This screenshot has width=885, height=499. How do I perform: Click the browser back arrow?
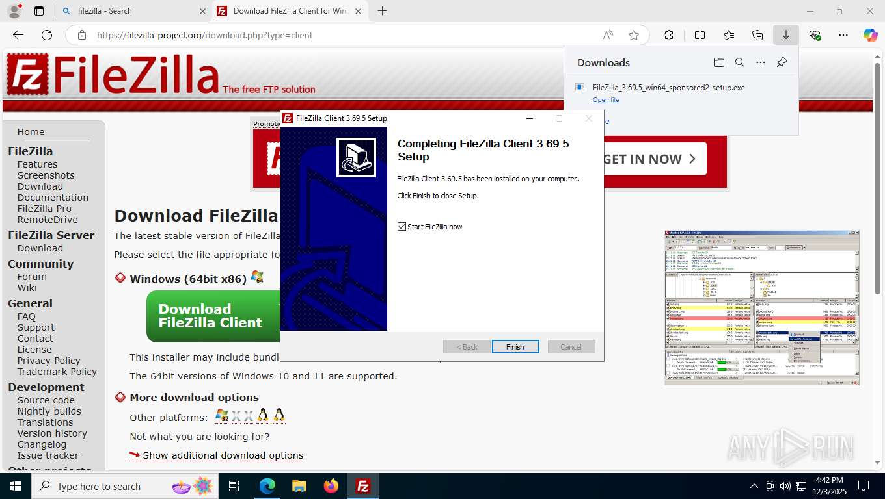(18, 35)
